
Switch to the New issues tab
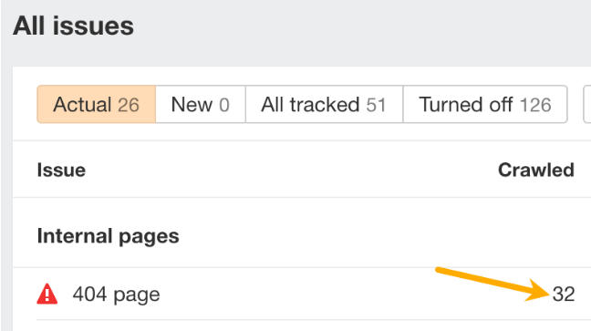[x=201, y=104]
